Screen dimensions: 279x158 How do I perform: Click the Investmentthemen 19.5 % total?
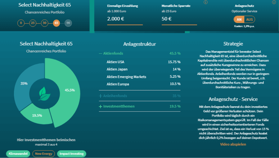tap(175, 106)
